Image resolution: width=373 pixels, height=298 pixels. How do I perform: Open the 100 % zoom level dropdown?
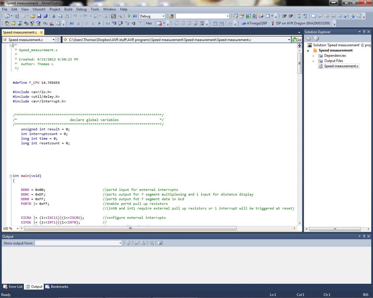click(17, 228)
